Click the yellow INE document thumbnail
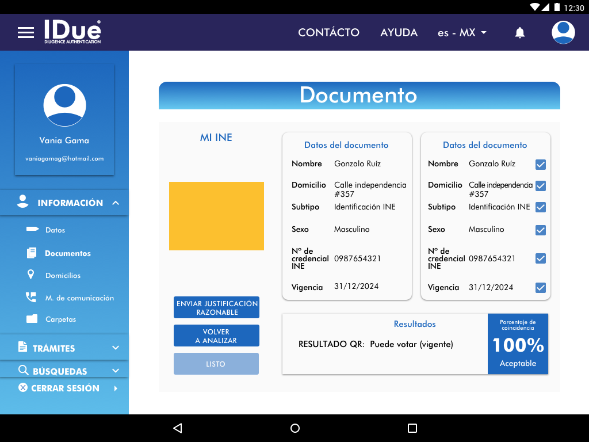 (216, 216)
